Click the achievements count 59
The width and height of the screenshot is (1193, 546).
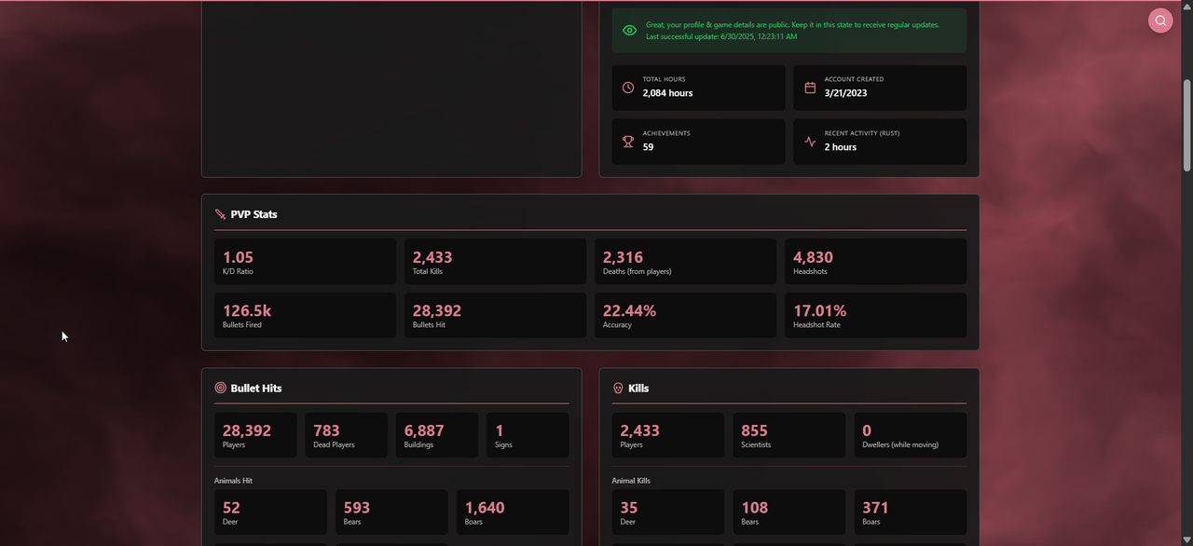coord(648,147)
